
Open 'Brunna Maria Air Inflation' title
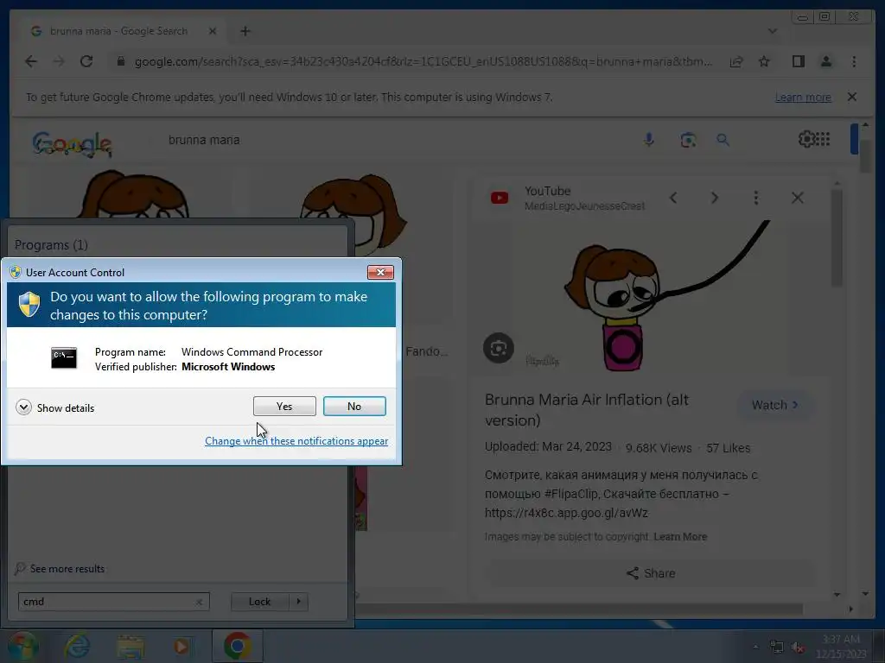pyautogui.click(x=587, y=410)
